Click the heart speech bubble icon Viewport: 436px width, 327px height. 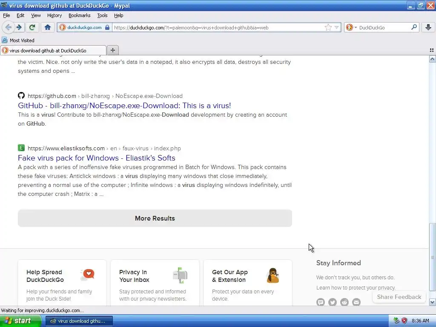point(88,275)
